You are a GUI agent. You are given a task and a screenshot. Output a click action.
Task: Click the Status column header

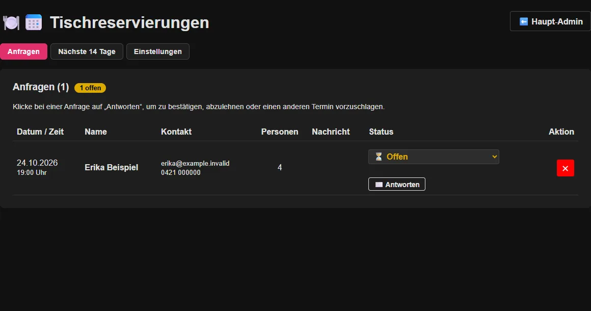tap(381, 132)
